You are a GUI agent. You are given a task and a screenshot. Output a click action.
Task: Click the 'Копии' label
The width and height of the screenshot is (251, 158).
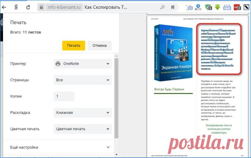click(16, 96)
